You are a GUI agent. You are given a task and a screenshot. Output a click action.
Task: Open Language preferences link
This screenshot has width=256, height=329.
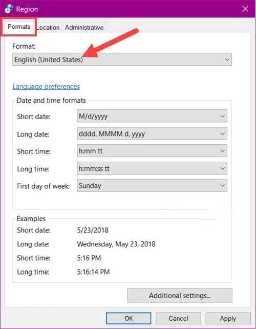(46, 86)
